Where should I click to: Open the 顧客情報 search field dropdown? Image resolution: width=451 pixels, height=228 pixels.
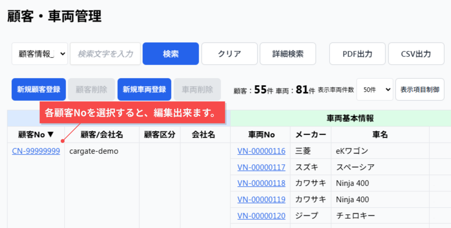40,54
